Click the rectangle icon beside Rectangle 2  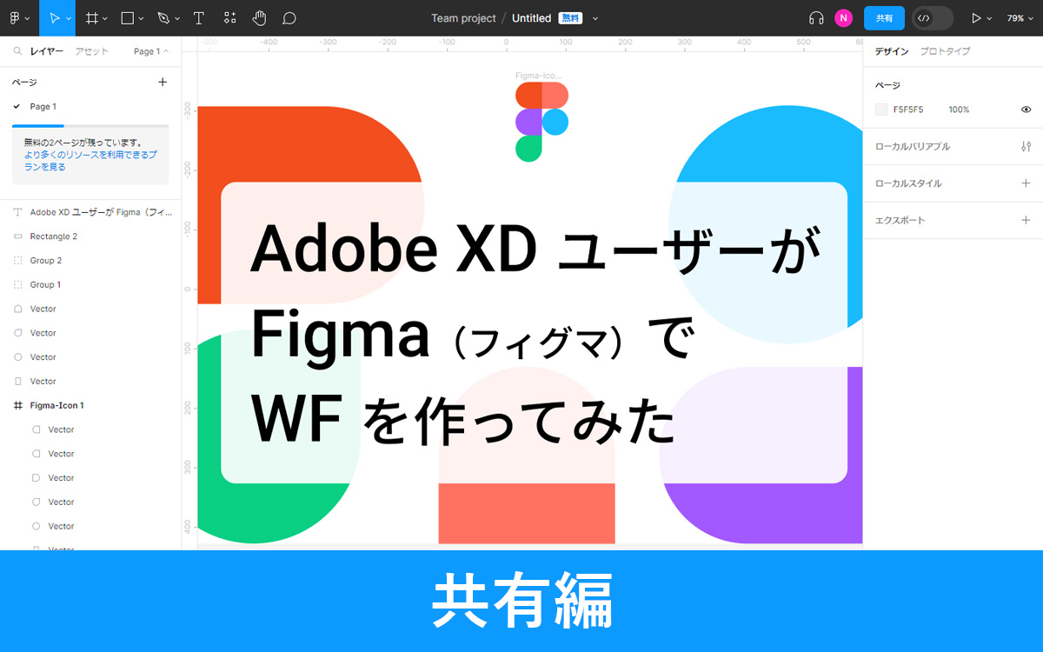coord(18,236)
